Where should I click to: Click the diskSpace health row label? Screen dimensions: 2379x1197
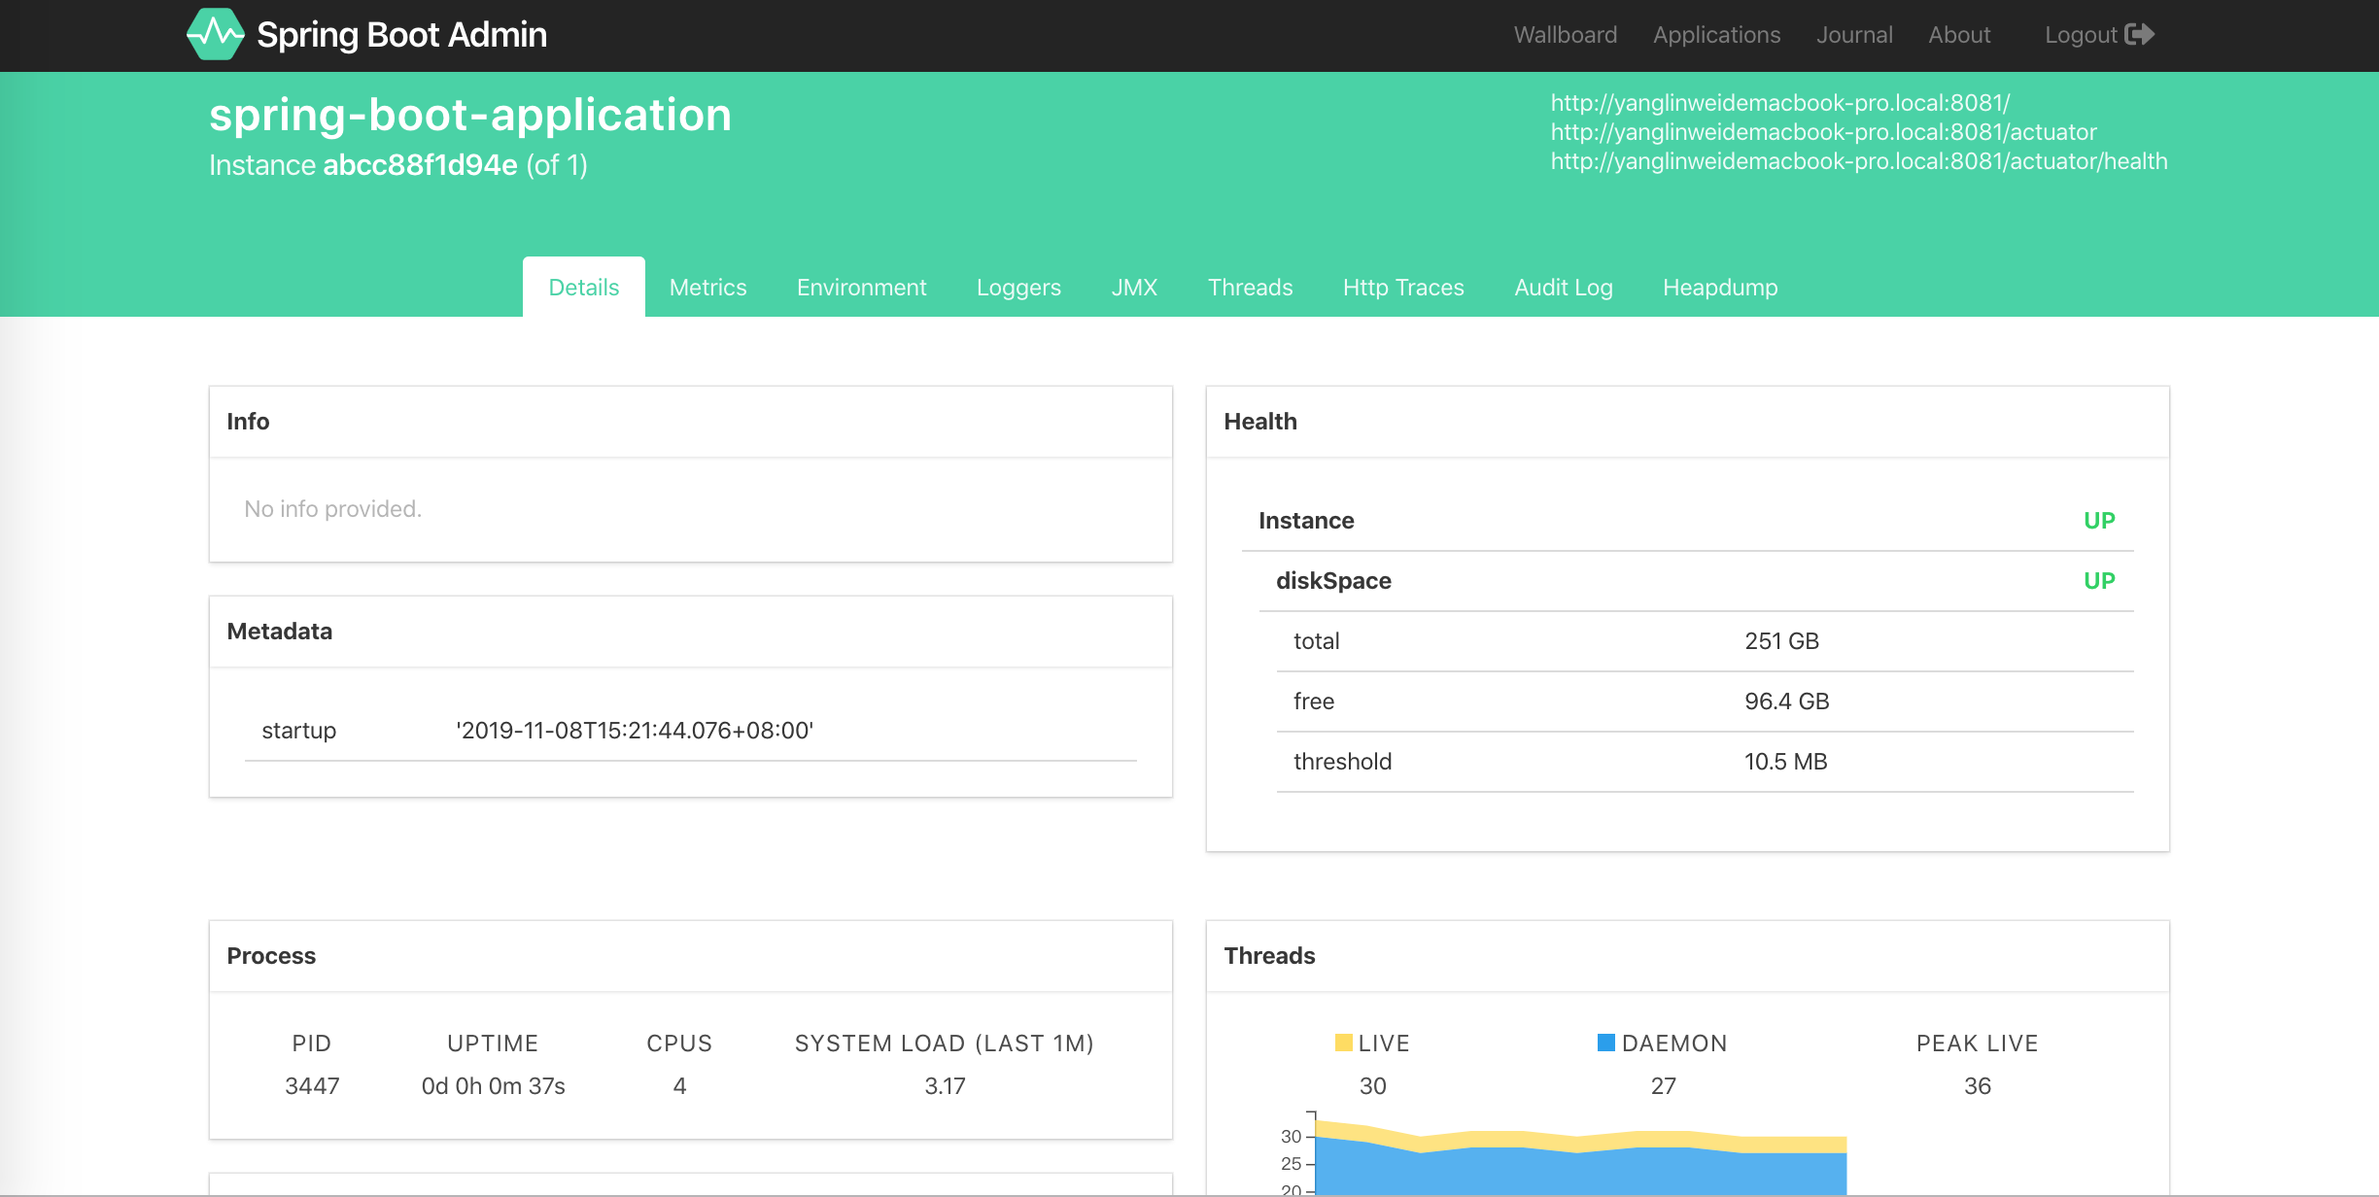(x=1333, y=580)
